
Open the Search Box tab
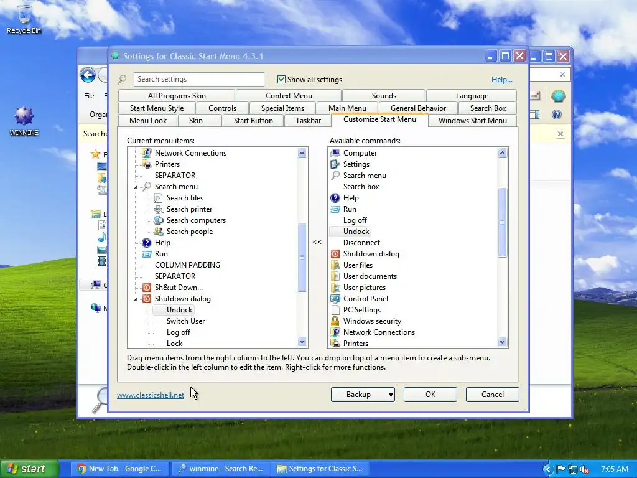[488, 108]
